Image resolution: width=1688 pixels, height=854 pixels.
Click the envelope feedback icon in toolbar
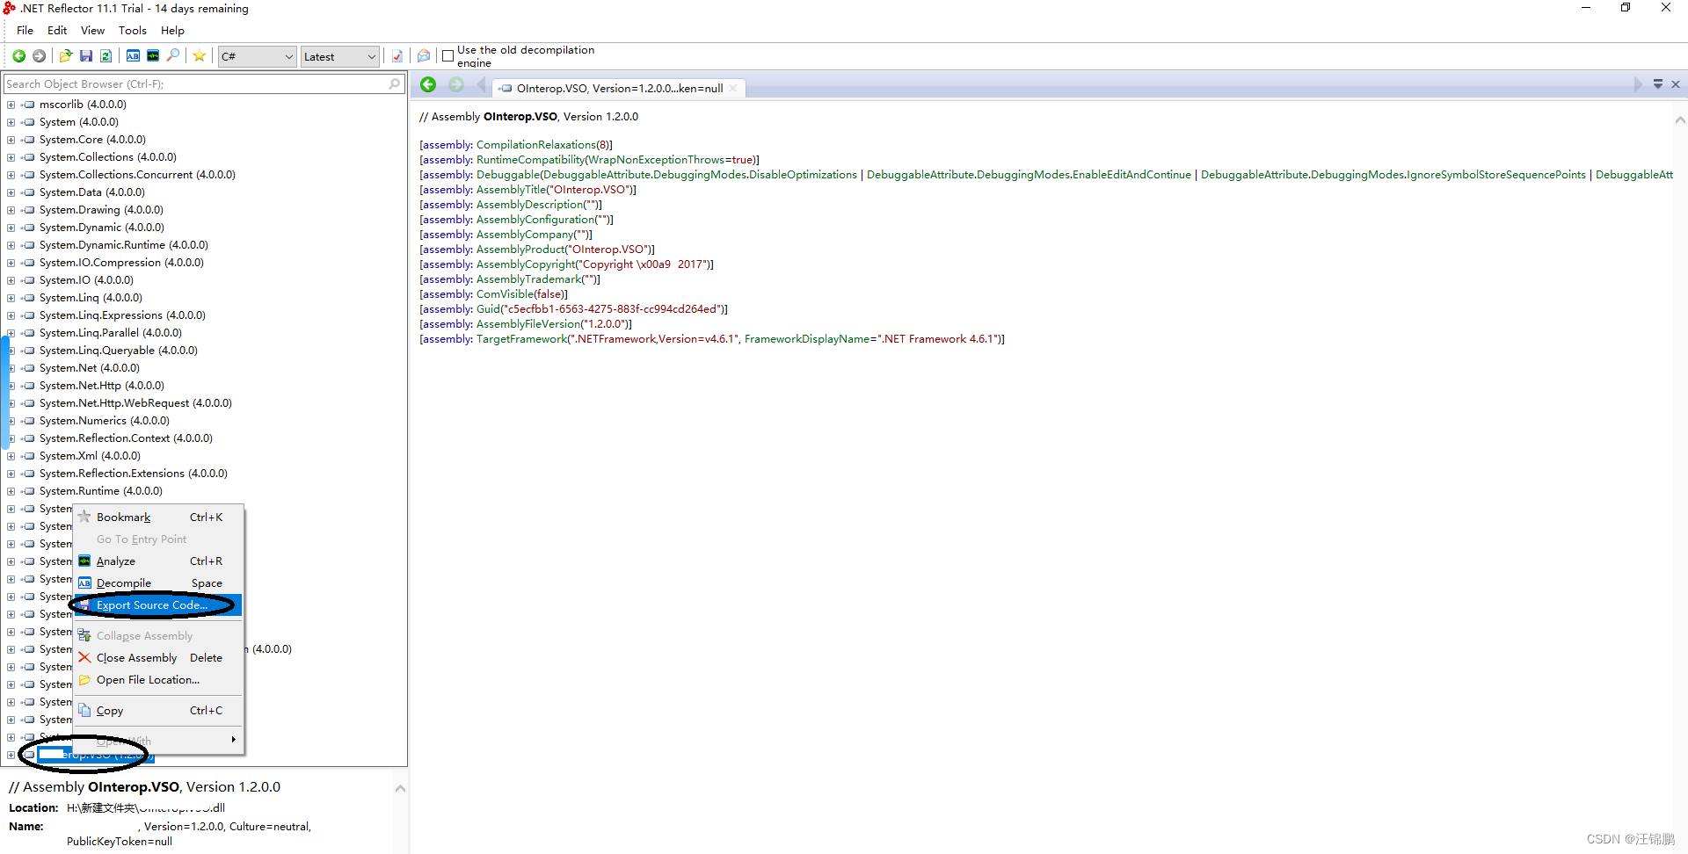424,56
